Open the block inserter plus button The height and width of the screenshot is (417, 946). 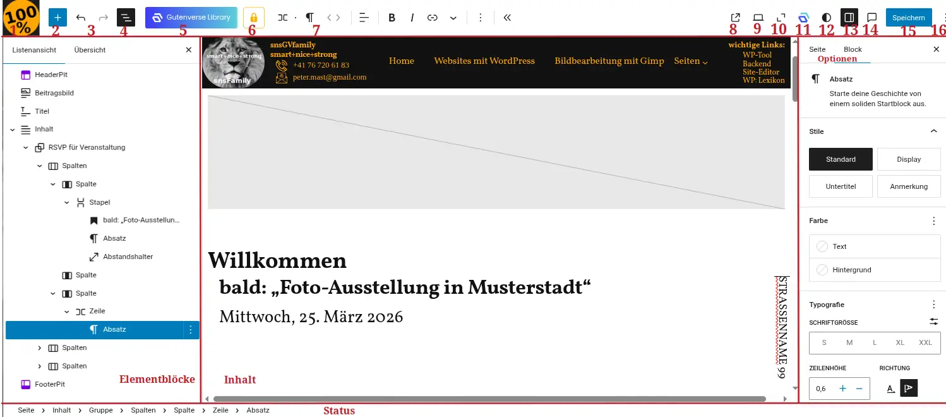(x=57, y=17)
